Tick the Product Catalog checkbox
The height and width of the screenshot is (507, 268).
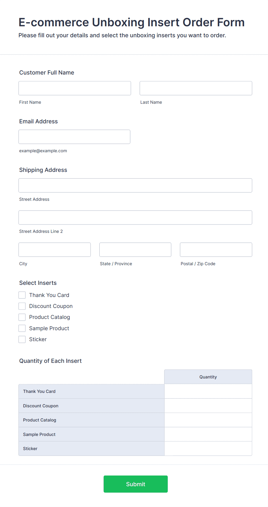pos(22,317)
